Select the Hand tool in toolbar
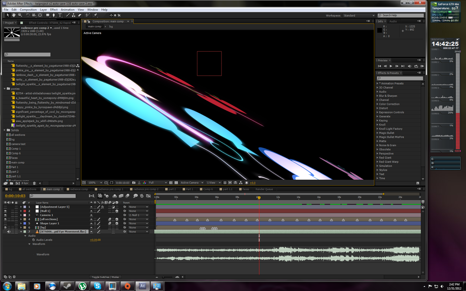The image size is (466, 291). 14,15
